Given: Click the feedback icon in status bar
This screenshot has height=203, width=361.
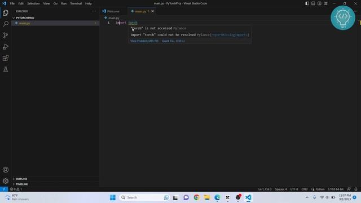Looking at the screenshot, I should click(x=349, y=189).
